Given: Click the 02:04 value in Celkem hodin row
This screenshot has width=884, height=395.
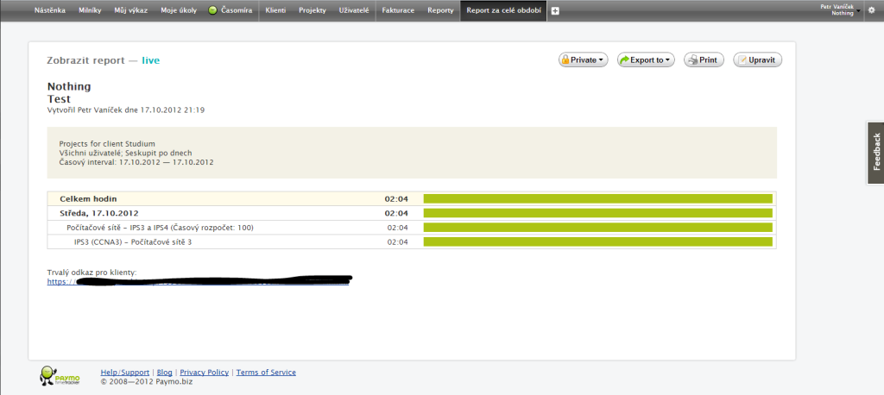Looking at the screenshot, I should 395,199.
